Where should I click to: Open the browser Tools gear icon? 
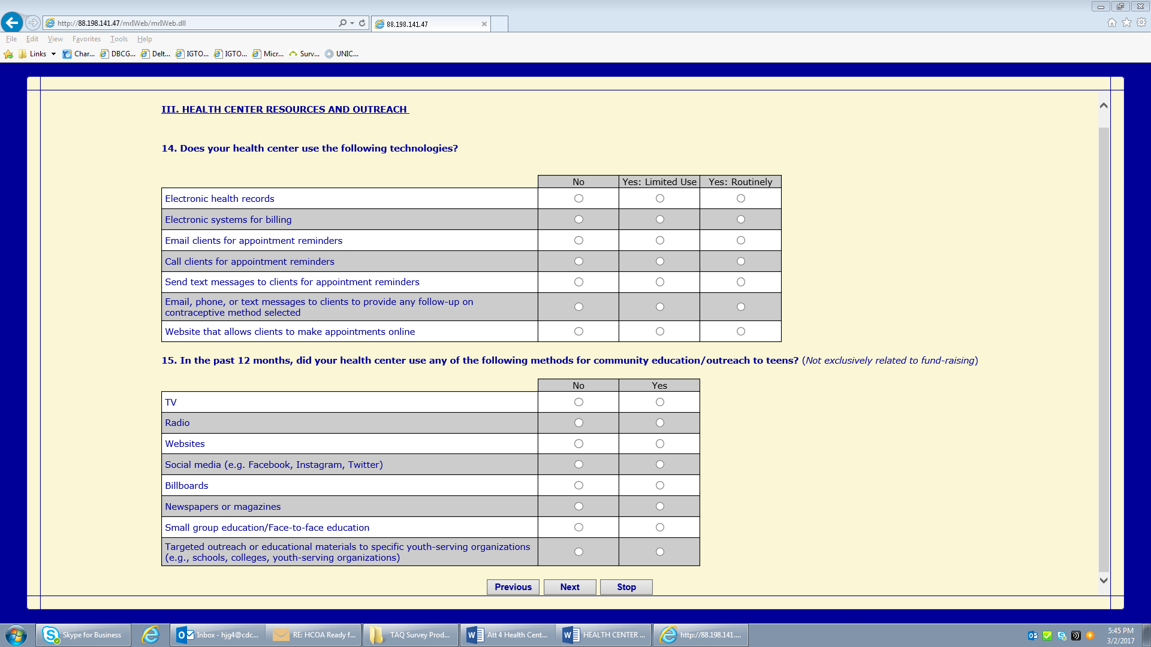tap(1141, 23)
